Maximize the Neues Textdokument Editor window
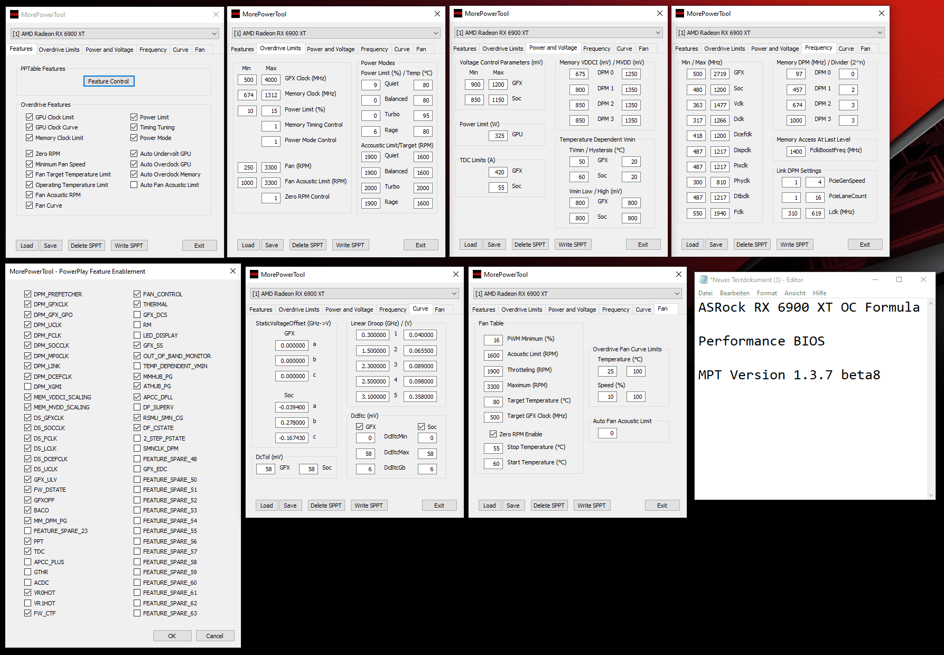This screenshot has width=944, height=655. tap(899, 280)
